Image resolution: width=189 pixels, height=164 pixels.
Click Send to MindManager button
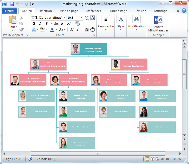pos(158,24)
